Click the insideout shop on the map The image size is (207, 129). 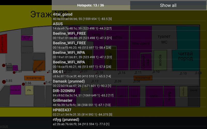[16, 90]
